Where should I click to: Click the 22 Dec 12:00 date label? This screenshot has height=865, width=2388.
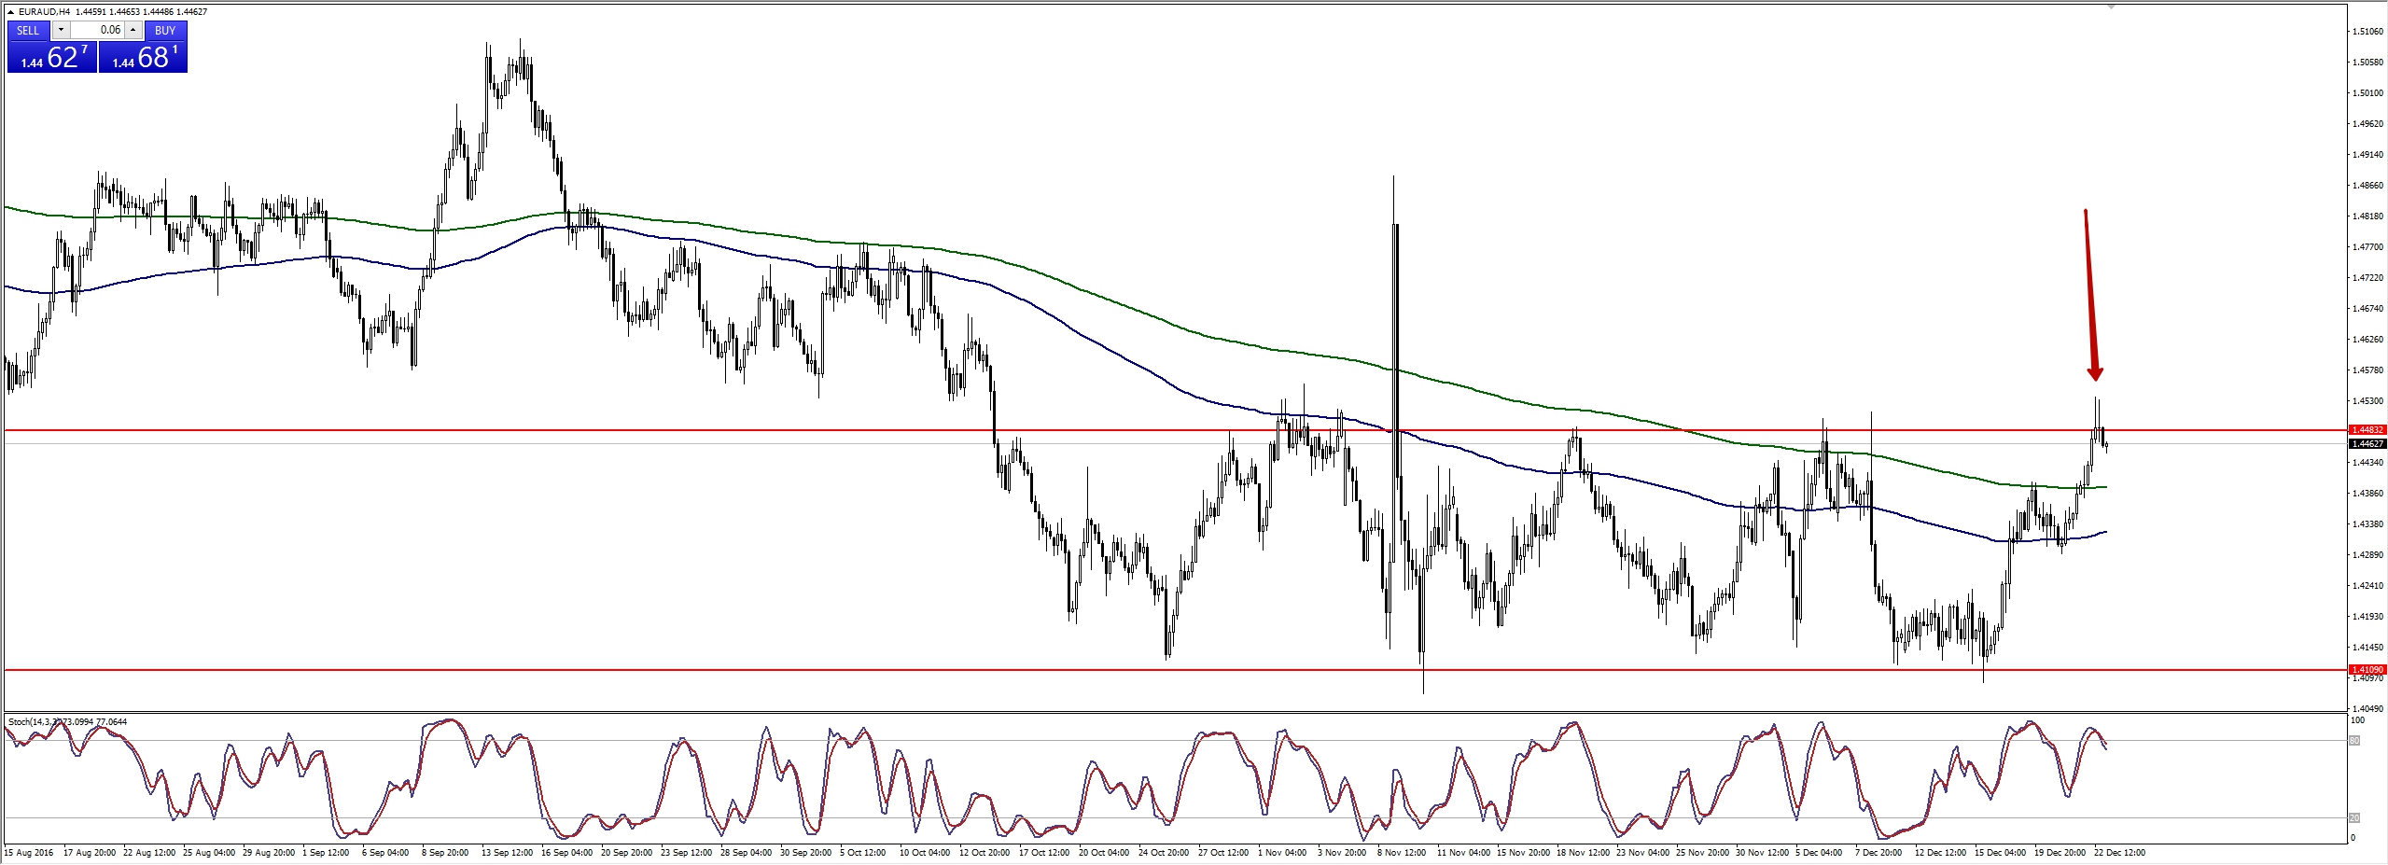click(2119, 853)
